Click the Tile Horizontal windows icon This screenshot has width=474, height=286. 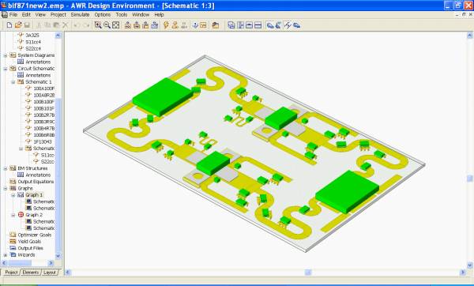[249, 25]
